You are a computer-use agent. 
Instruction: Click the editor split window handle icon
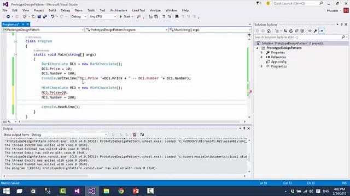[249, 35]
